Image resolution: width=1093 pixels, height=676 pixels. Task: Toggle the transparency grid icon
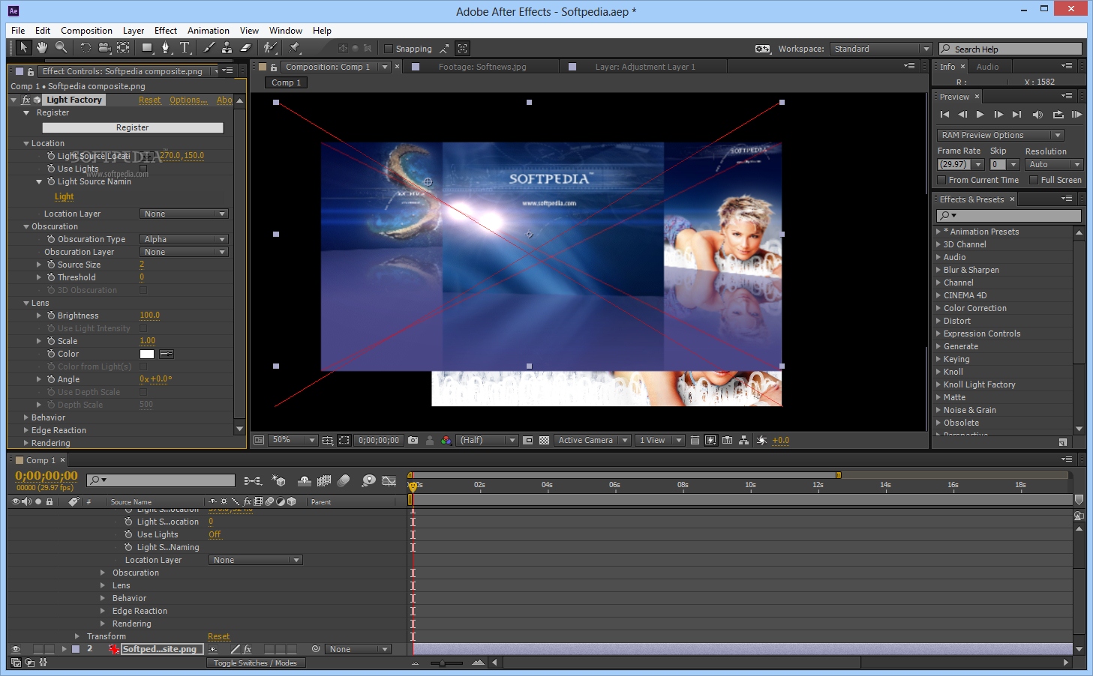coord(545,441)
